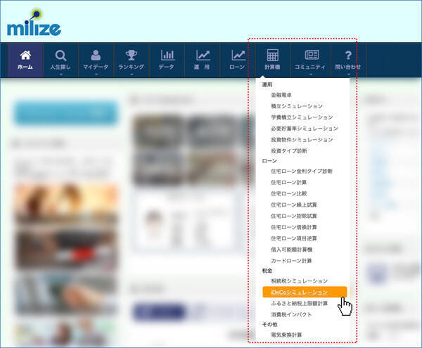The width and height of the screenshot is (422, 348).
Task: Open the ローン chart icon
Action: (x=238, y=56)
